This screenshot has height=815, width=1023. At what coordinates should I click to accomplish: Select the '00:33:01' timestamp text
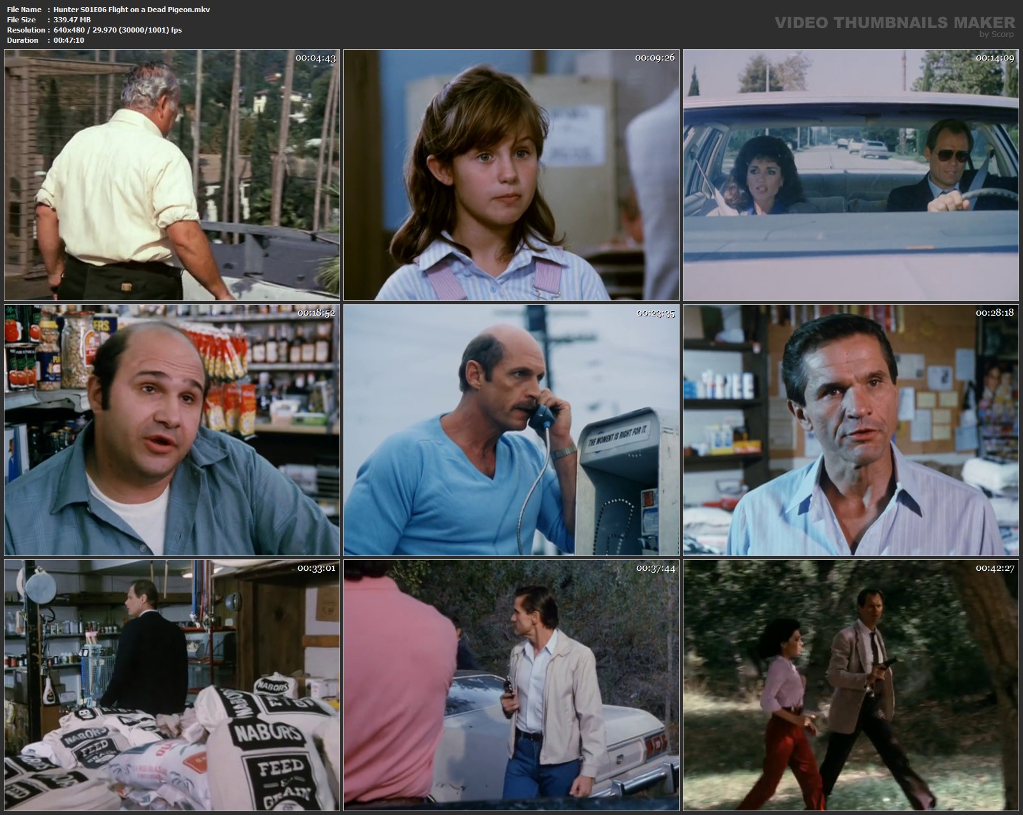click(315, 568)
